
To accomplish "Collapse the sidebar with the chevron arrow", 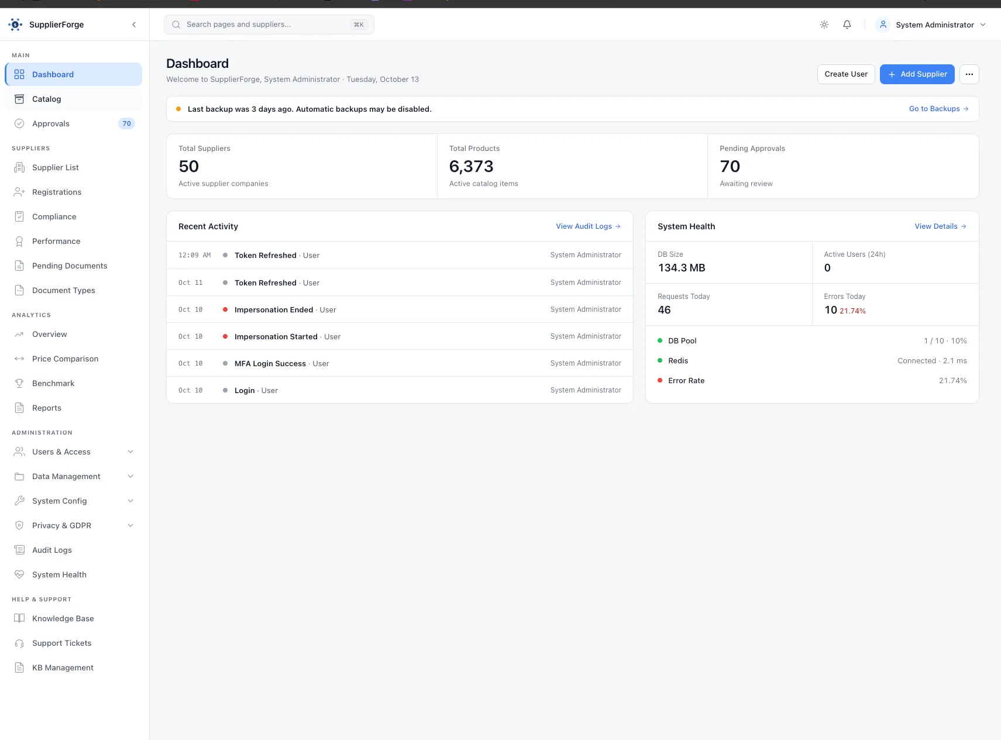I will click(x=134, y=25).
